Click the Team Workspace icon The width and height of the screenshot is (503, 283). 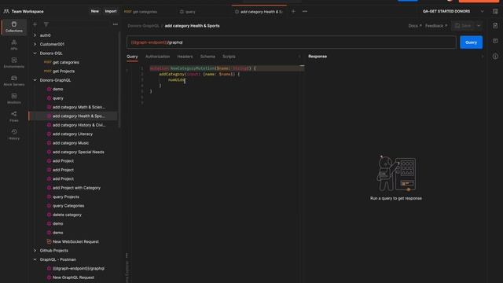pyautogui.click(x=6, y=11)
